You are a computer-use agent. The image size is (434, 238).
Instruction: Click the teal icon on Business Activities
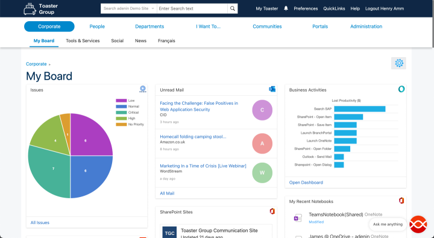(x=401, y=89)
